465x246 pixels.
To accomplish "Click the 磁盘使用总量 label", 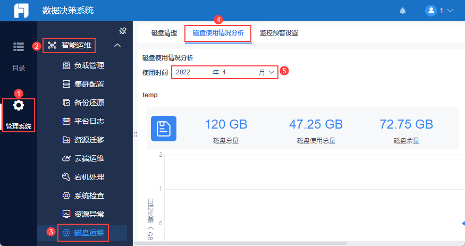I will (316, 141).
